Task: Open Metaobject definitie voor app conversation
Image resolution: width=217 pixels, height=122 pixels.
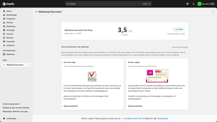Action: pyautogui.click(x=16, y=111)
